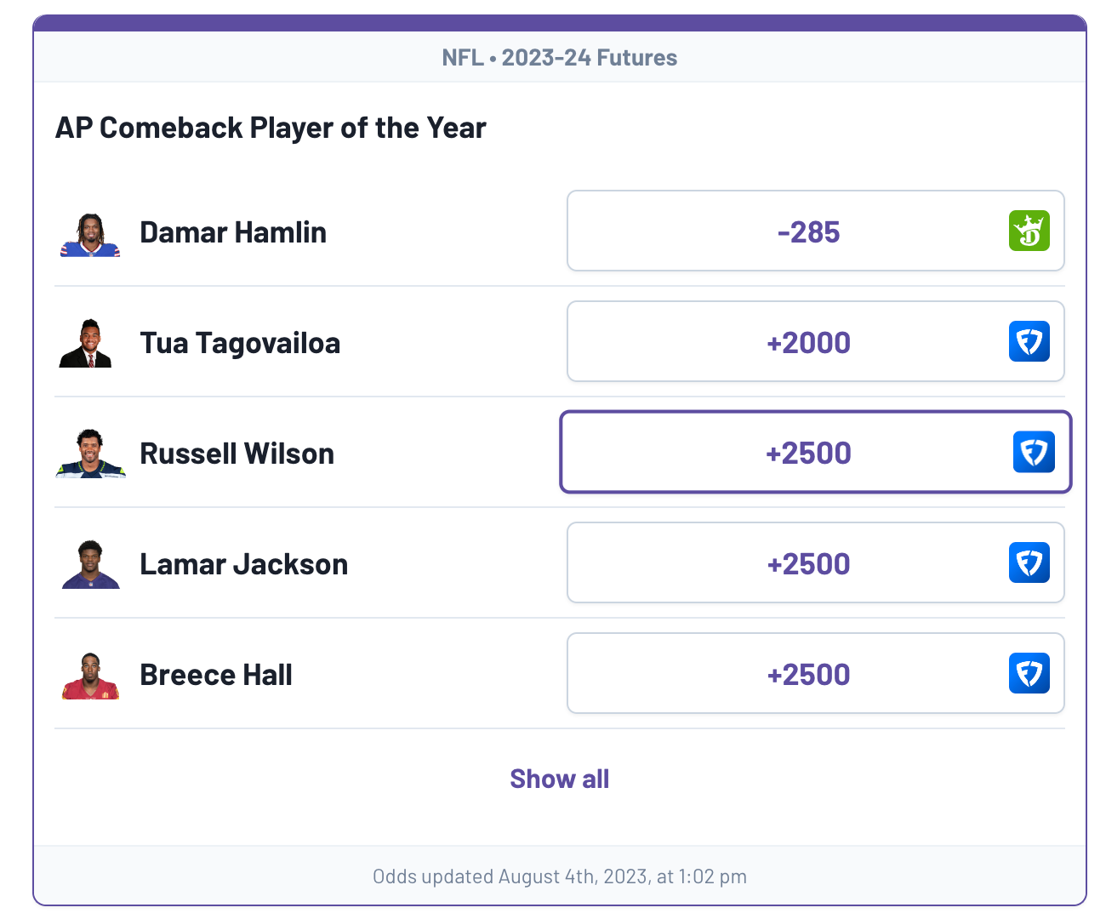This screenshot has height=919, width=1106.
Task: Click the FanDuel logo in Russell Wilson row
Action: 1034,452
